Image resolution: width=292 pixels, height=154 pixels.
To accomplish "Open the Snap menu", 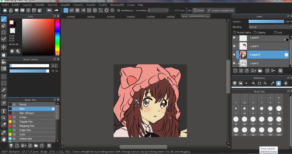I will tap(65, 5).
